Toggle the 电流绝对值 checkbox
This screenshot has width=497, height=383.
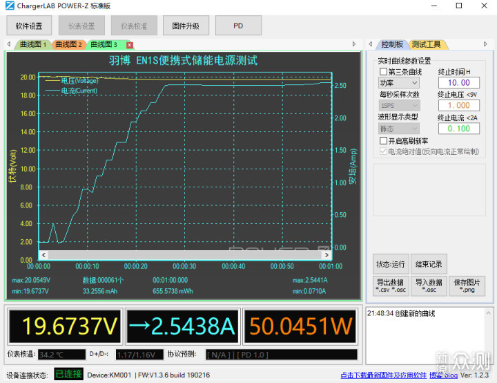(384, 151)
